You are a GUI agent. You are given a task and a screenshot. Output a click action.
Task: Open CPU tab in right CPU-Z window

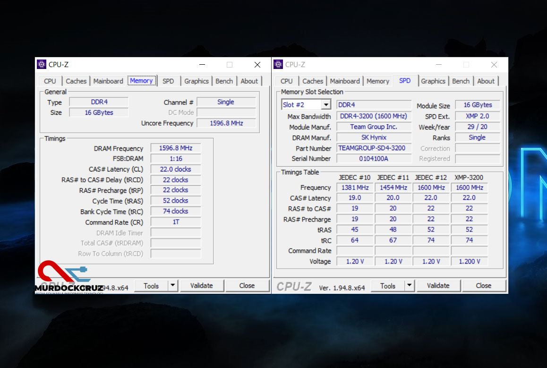tap(286, 81)
